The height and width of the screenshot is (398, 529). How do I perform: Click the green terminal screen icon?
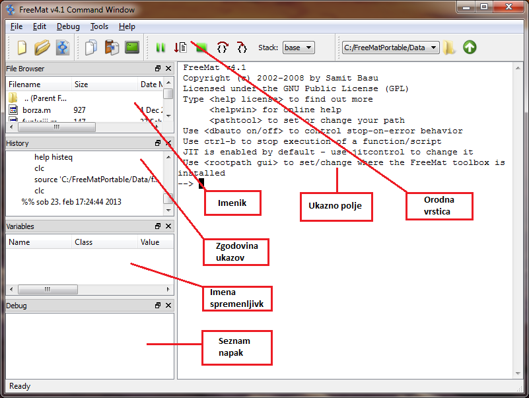coord(132,48)
